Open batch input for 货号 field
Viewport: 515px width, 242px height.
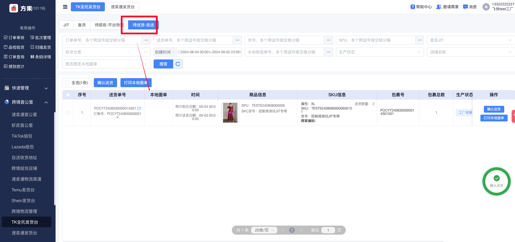[329, 40]
